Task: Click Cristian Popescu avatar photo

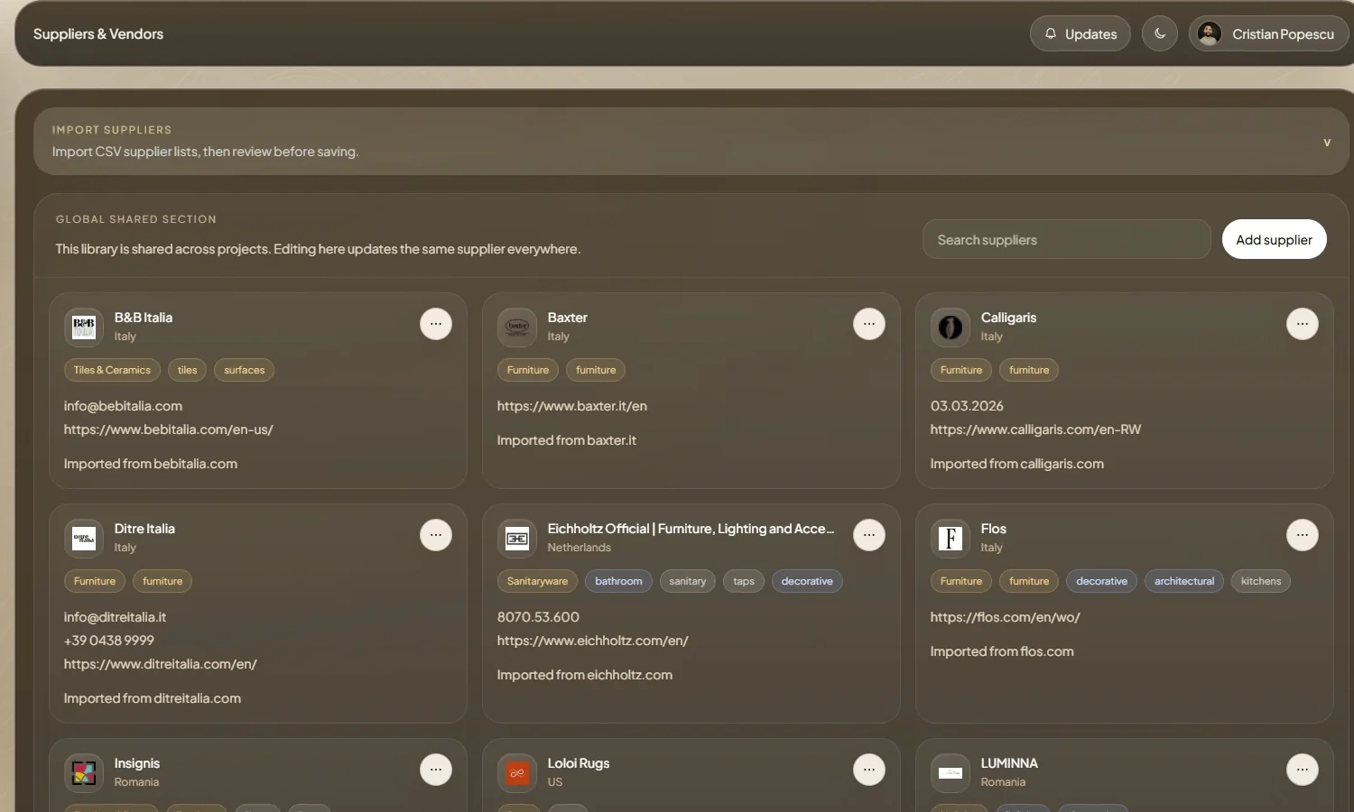Action: point(1210,33)
